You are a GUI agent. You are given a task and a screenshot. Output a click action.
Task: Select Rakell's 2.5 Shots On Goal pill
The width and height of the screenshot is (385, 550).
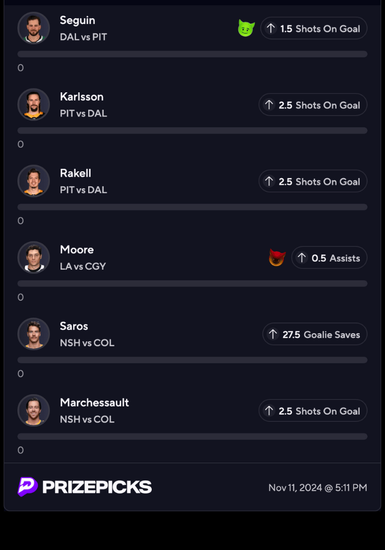click(312, 182)
